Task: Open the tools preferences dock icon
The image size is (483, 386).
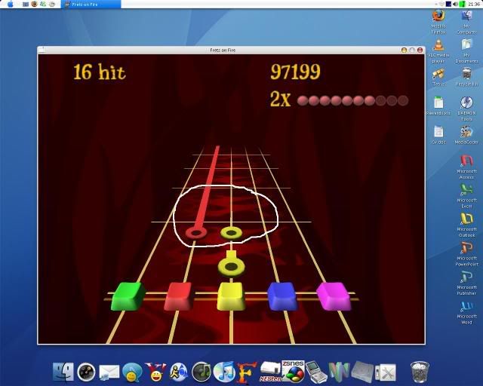Action: coord(386,372)
